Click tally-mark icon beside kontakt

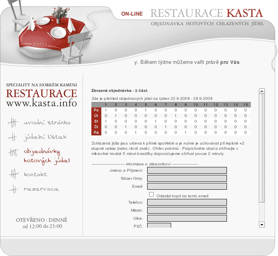coord(14,174)
